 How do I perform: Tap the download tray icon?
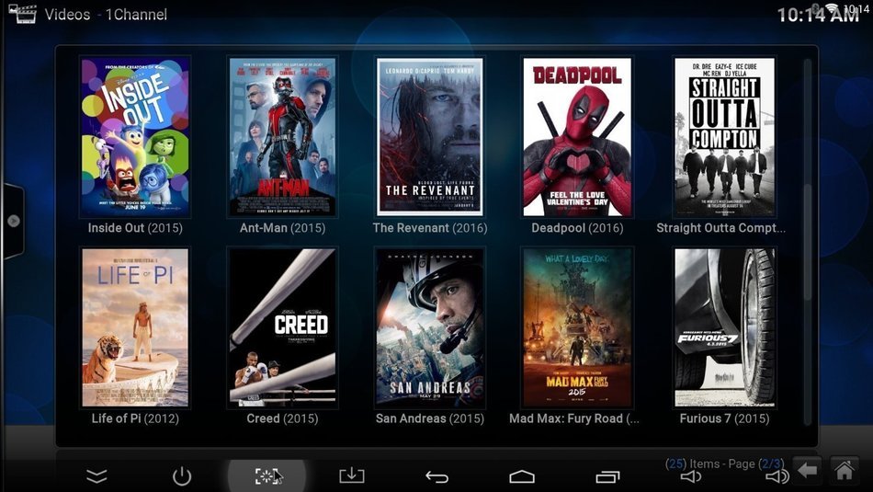(352, 475)
